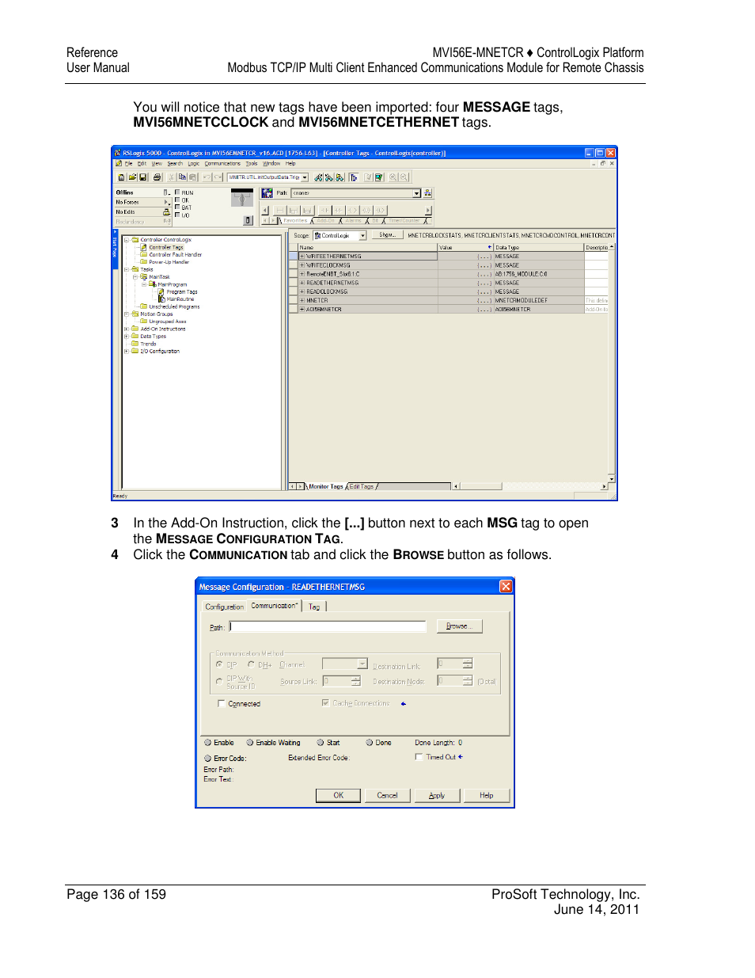Click the [...] button for READETHERNETMSG tag
755x978 pixels.
point(484,283)
